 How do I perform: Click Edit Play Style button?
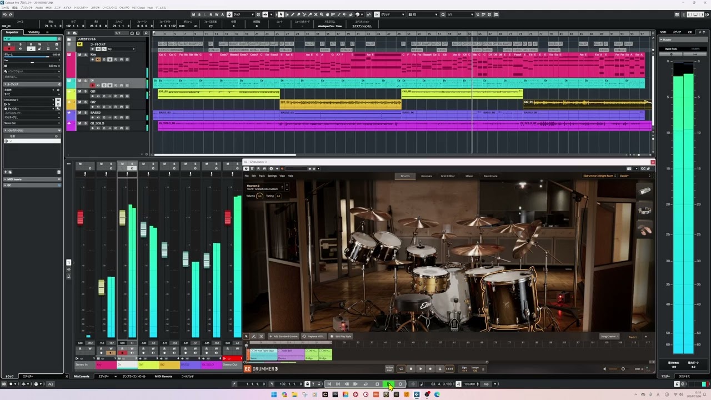pos(341,336)
